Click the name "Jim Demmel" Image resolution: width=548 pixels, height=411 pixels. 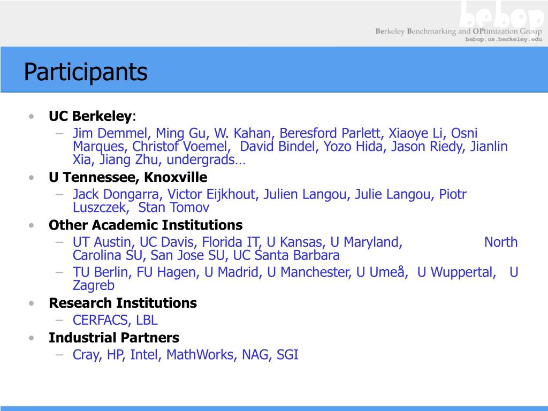click(x=110, y=133)
